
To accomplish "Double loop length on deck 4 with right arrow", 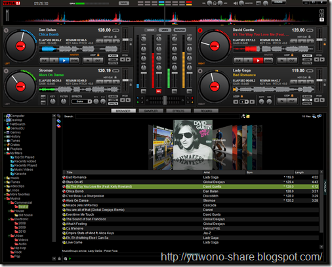I will point(252,102).
